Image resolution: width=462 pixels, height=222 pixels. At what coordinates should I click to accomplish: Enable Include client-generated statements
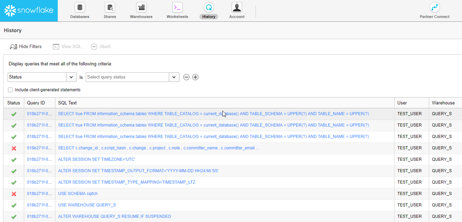[x=10, y=90]
